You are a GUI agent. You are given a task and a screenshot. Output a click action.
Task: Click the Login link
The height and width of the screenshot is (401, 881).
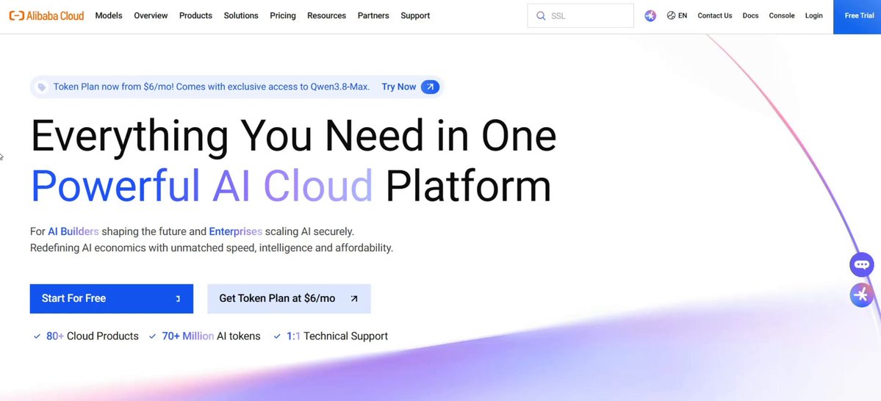tap(813, 15)
